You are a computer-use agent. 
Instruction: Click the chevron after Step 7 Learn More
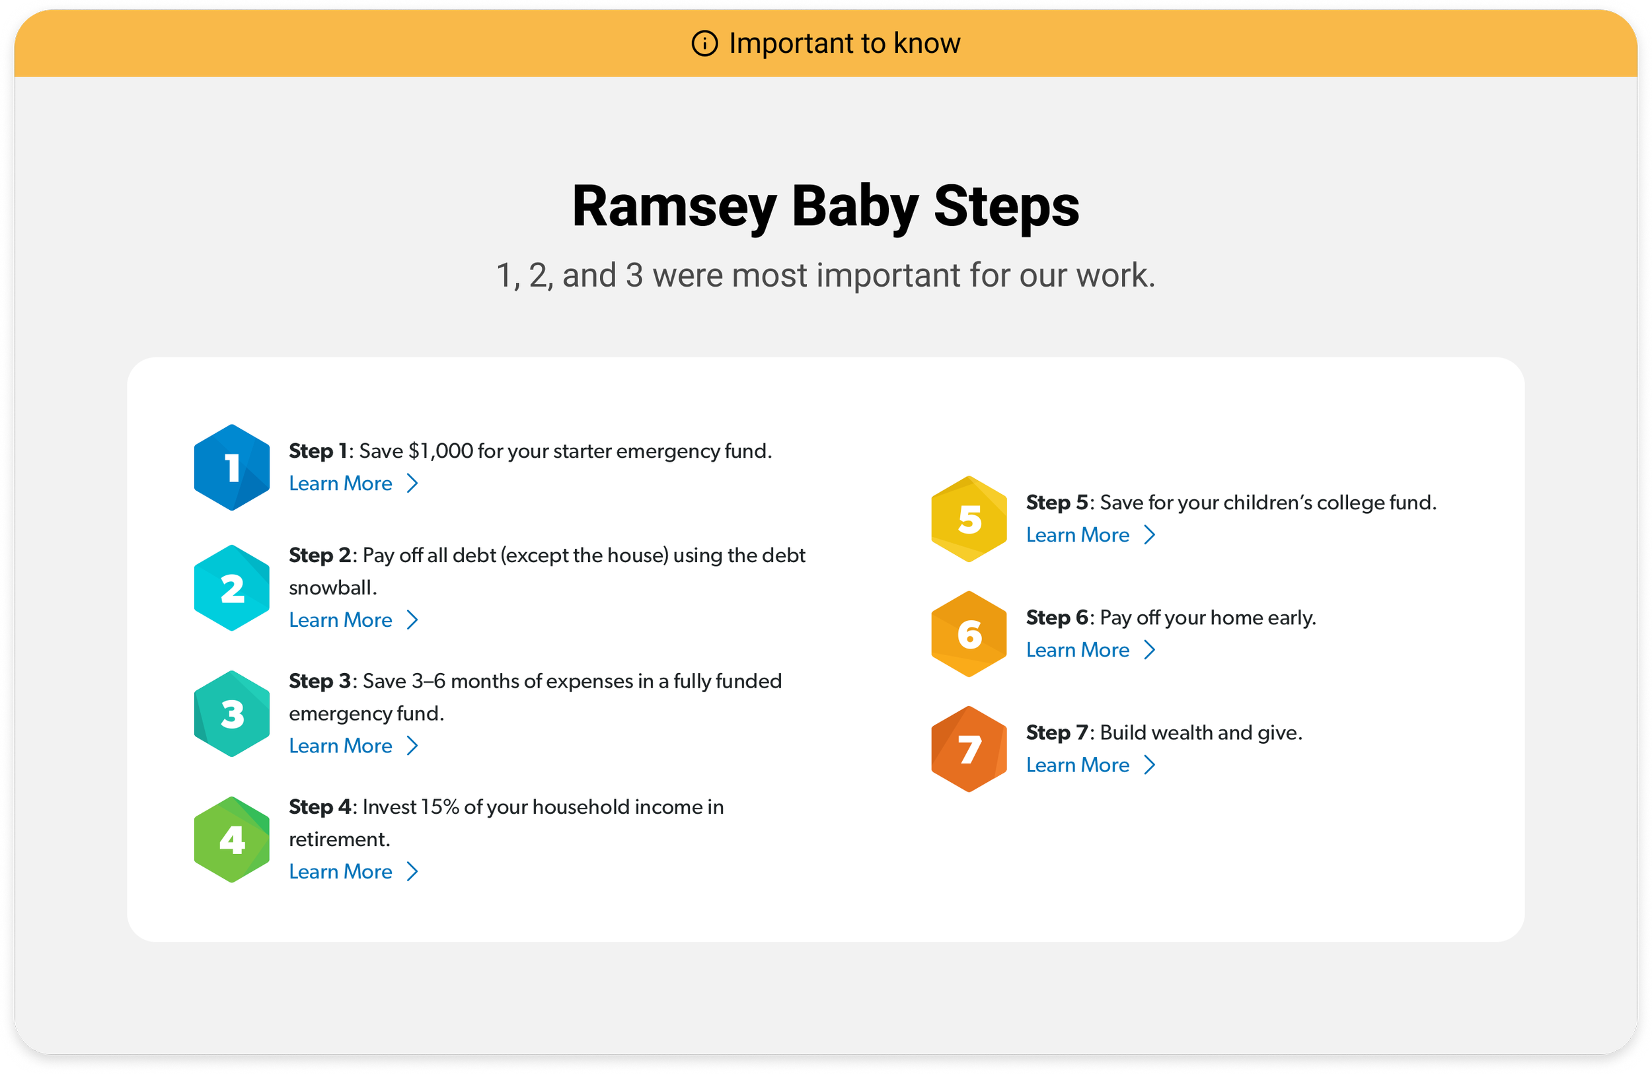click(x=1150, y=766)
